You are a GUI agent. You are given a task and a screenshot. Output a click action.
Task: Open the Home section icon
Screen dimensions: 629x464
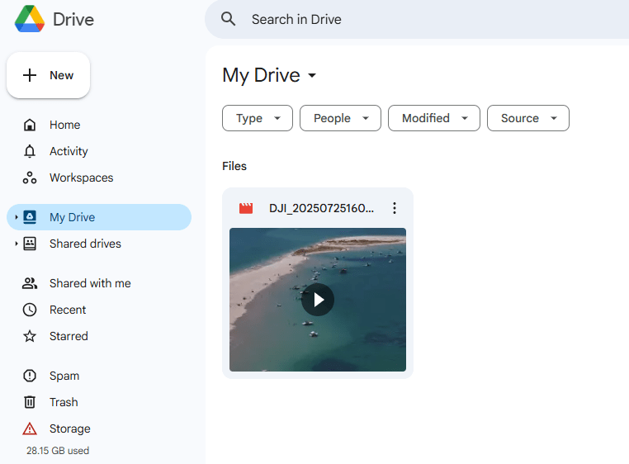tap(30, 125)
